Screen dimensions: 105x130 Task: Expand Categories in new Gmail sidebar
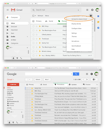(5, 43)
